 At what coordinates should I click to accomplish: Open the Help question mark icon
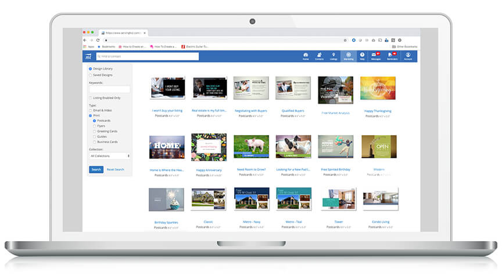coord(362,56)
